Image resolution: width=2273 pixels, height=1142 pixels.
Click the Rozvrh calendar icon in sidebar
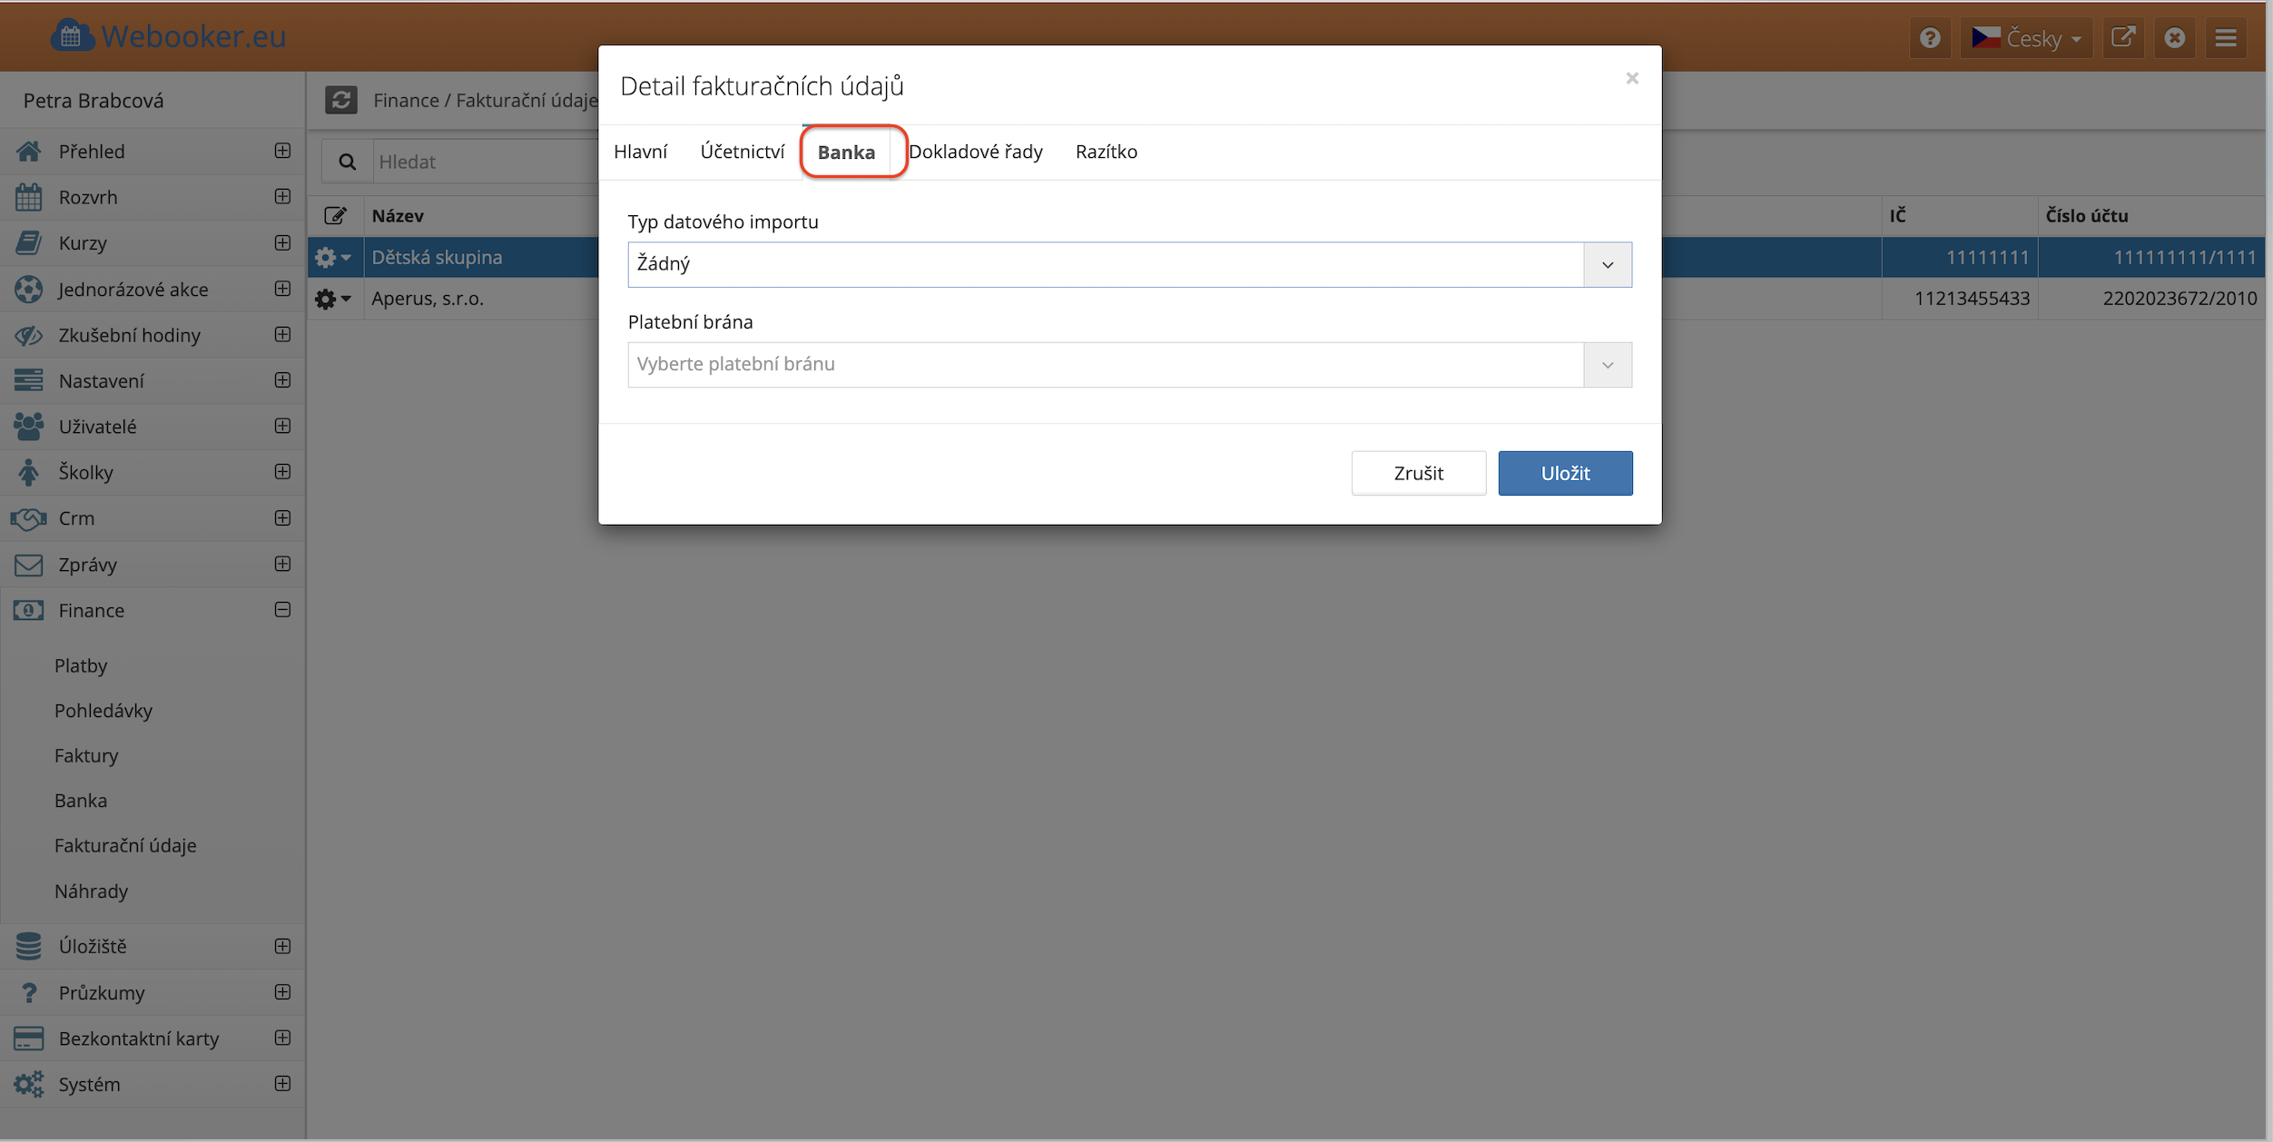click(28, 197)
